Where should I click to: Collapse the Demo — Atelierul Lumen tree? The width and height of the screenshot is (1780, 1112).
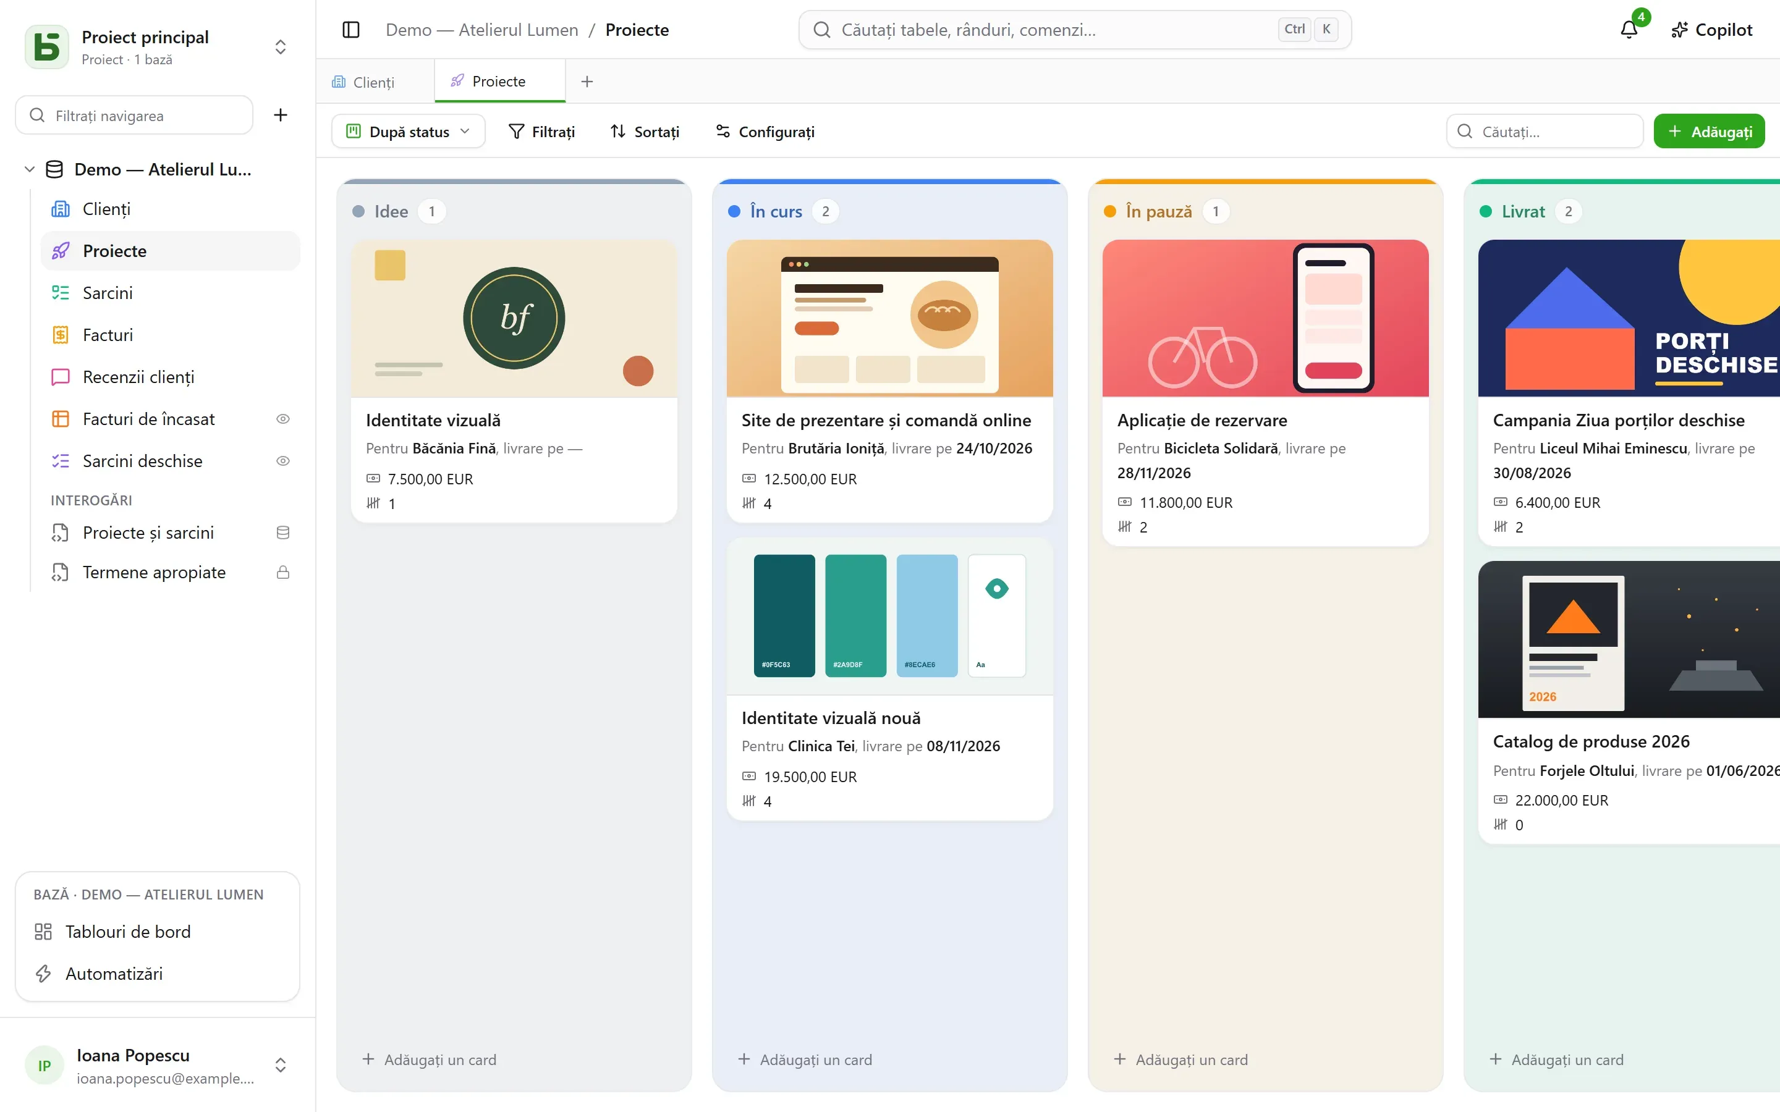(x=30, y=169)
